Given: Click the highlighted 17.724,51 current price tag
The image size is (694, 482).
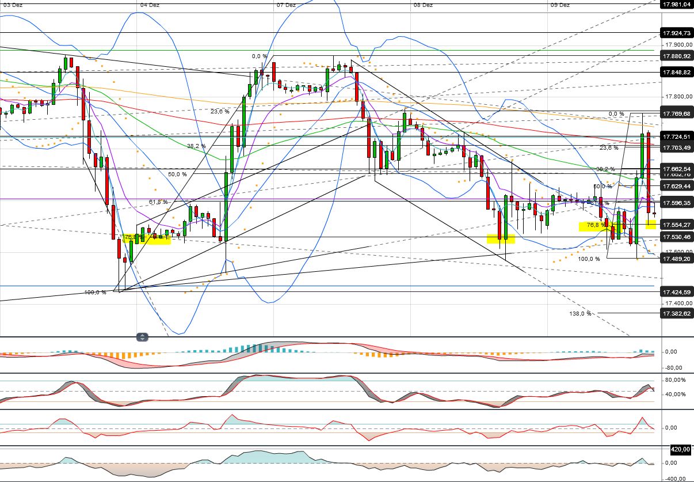Looking at the screenshot, I should pyautogui.click(x=676, y=136).
